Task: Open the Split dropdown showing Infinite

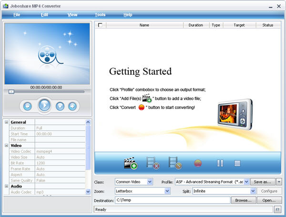Action: click(x=253, y=191)
